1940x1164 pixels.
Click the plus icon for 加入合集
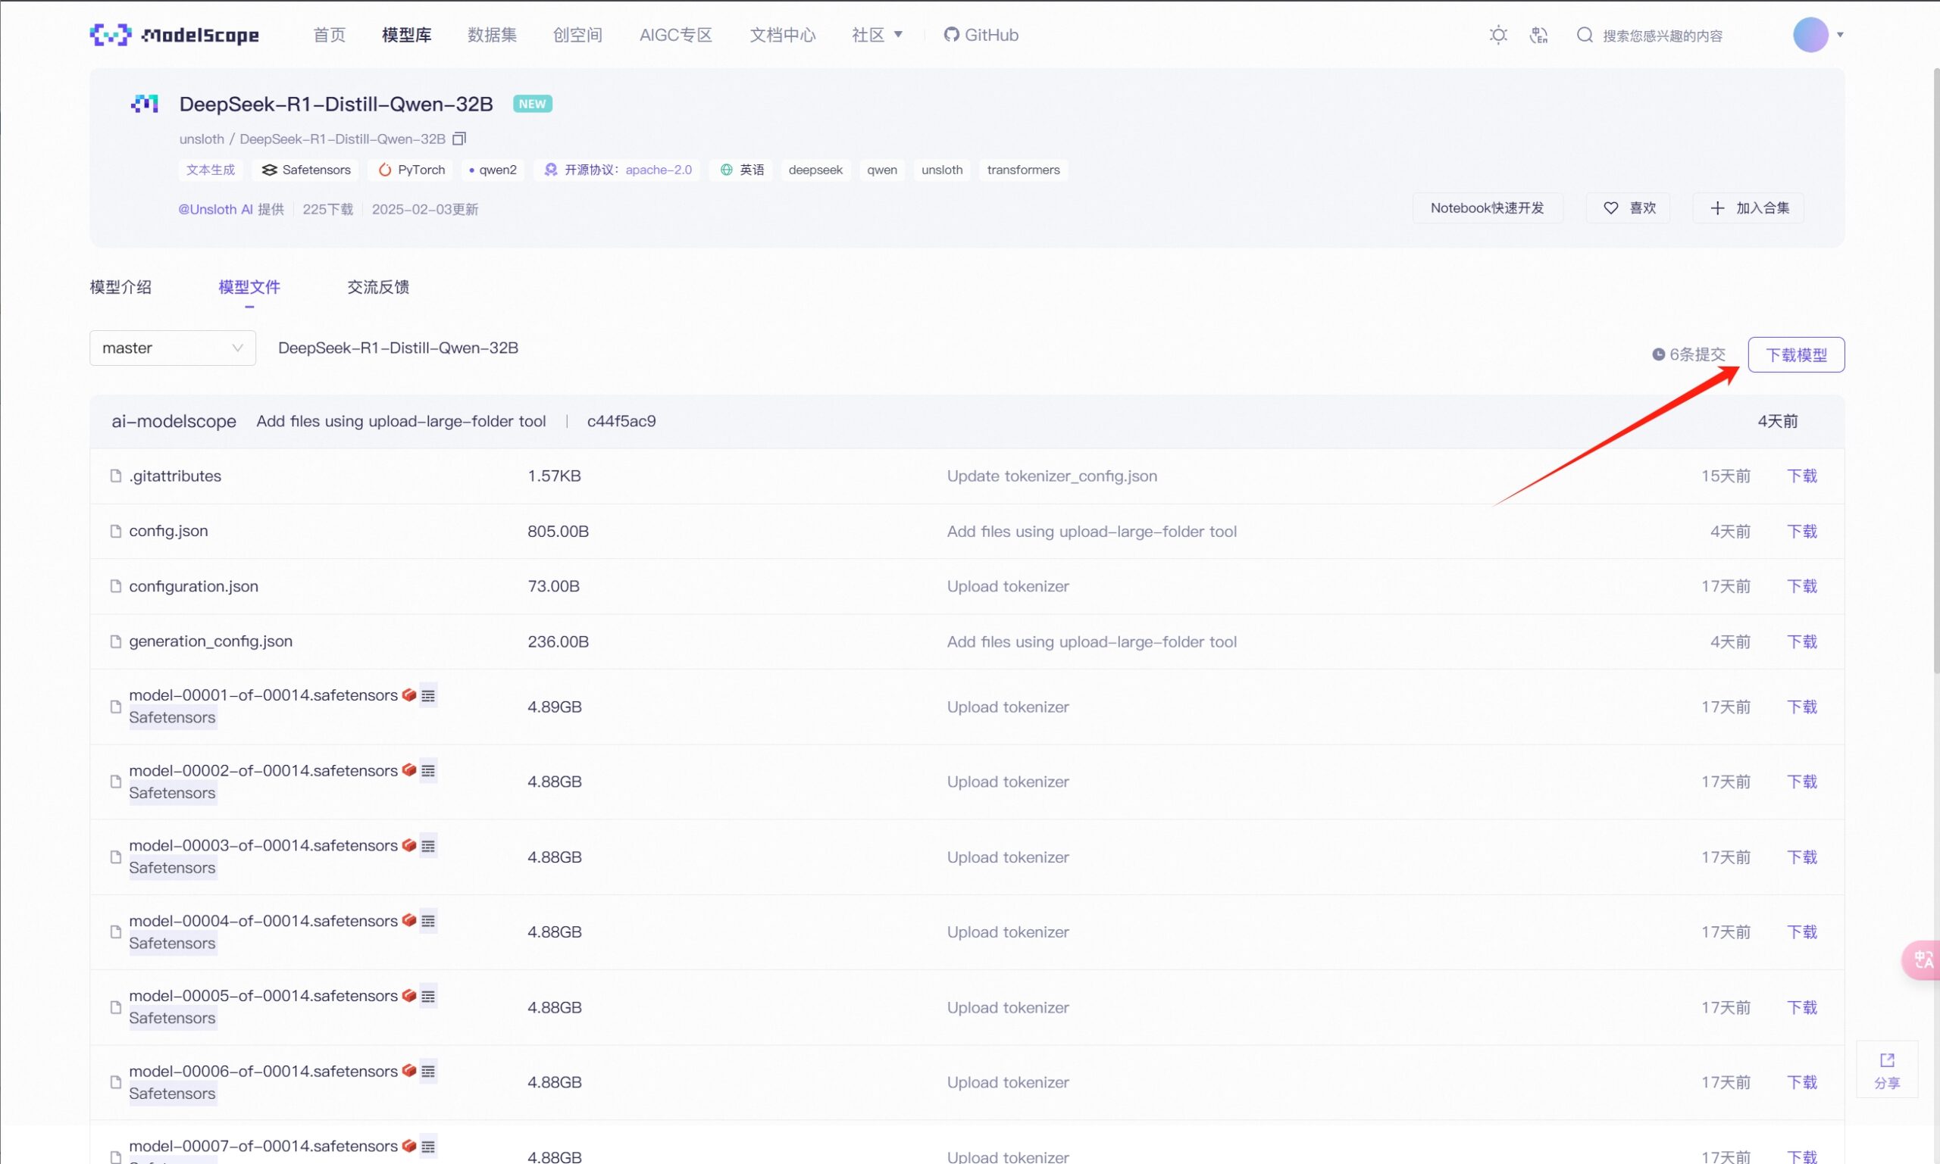(1717, 208)
